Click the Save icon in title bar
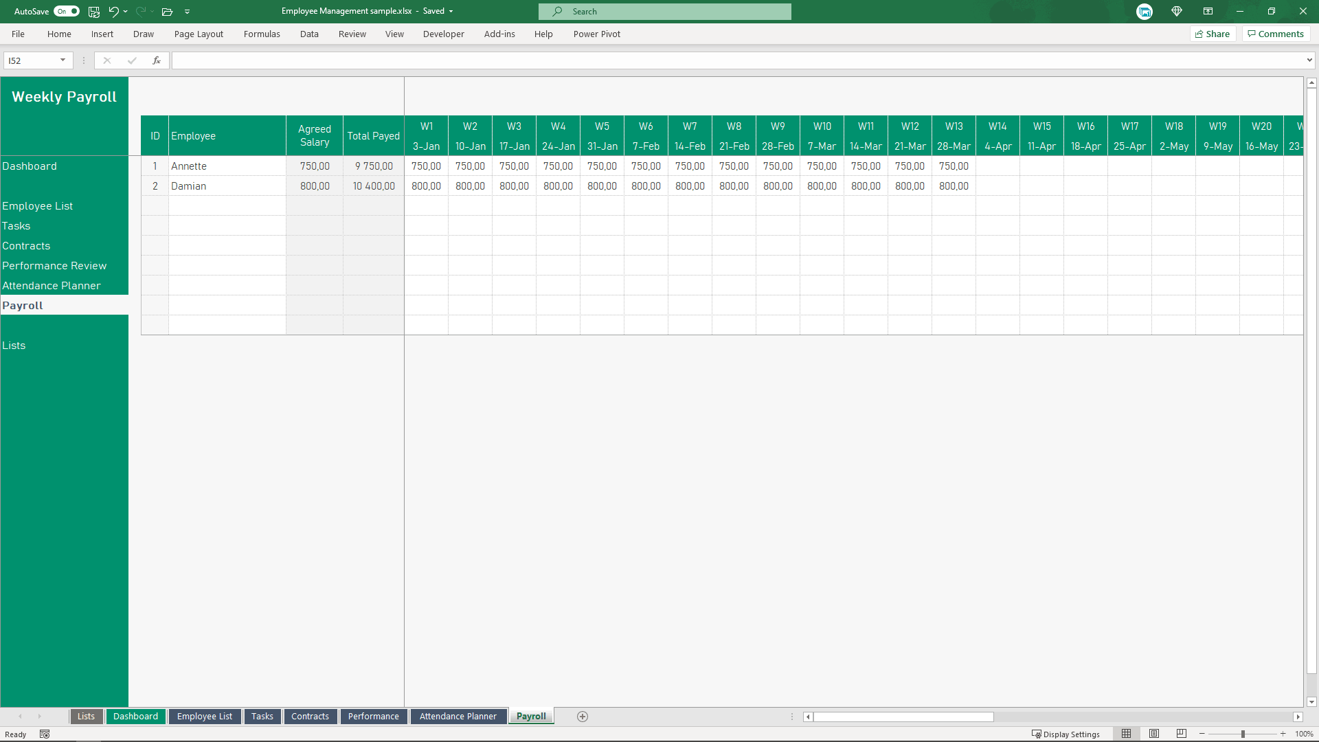 [x=94, y=12]
